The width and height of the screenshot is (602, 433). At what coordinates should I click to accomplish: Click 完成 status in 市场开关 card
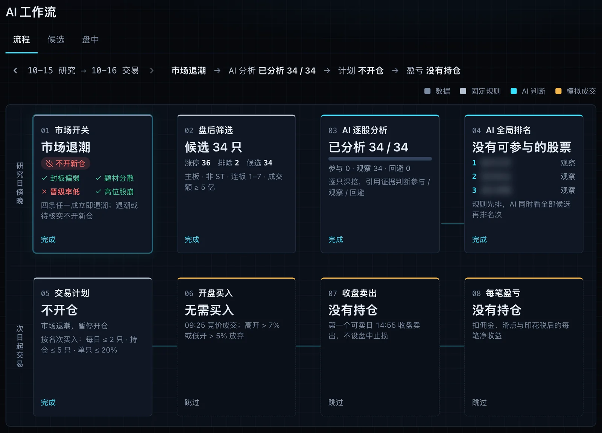click(x=48, y=239)
